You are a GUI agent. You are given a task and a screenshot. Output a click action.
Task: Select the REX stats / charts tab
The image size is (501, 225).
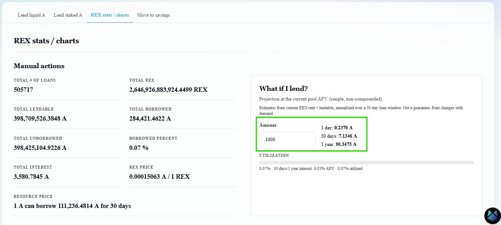[110, 15]
